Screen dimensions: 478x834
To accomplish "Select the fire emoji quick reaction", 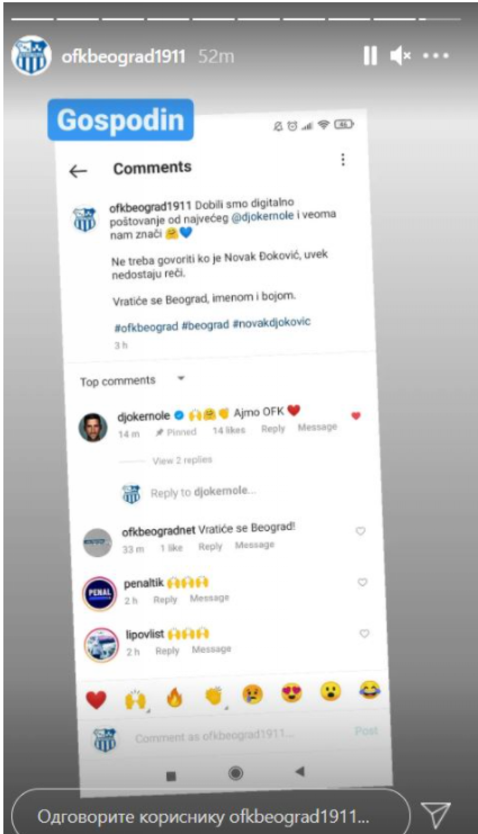I will click(x=175, y=698).
